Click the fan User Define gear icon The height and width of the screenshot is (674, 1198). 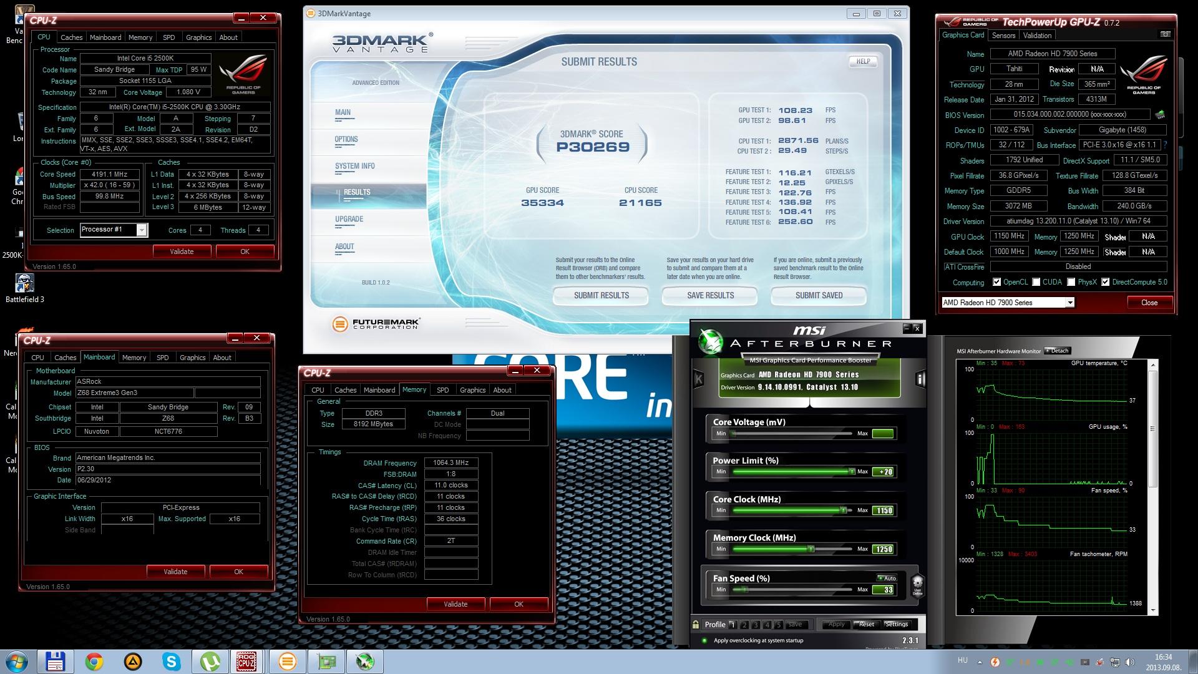[917, 585]
